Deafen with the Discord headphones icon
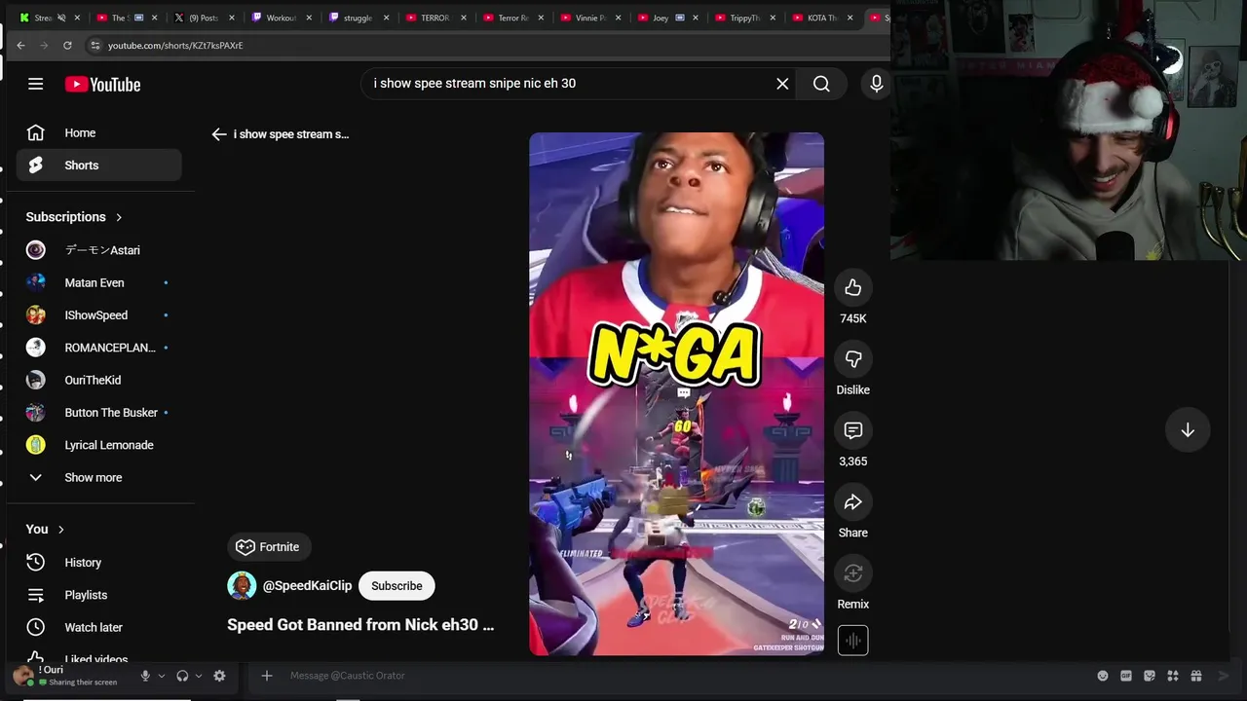Image resolution: width=1247 pixels, height=701 pixels. coord(182,676)
